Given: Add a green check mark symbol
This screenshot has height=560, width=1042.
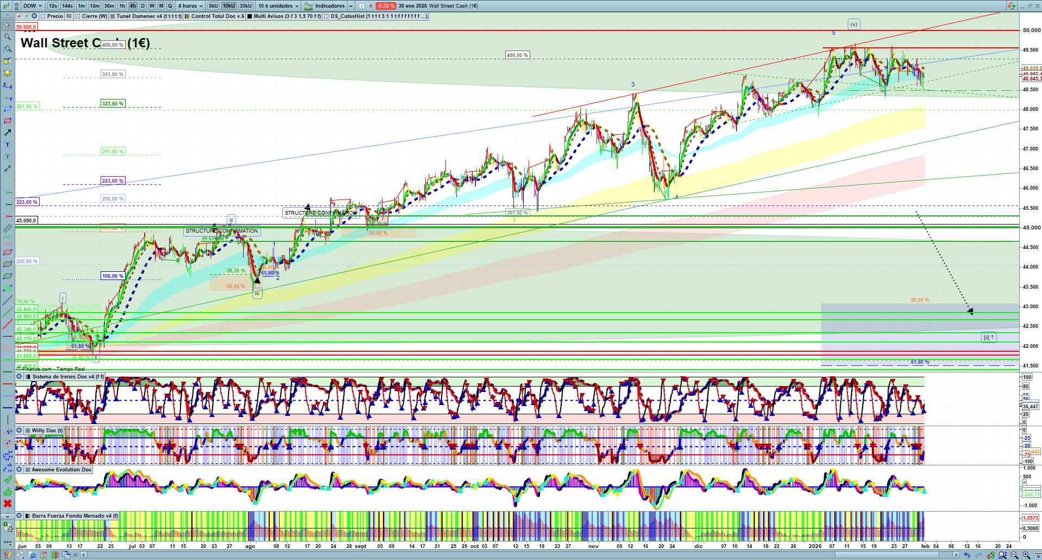Looking at the screenshot, I should pos(8,480).
